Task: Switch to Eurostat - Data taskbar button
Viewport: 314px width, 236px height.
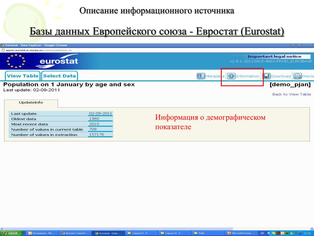Action: 109,233
